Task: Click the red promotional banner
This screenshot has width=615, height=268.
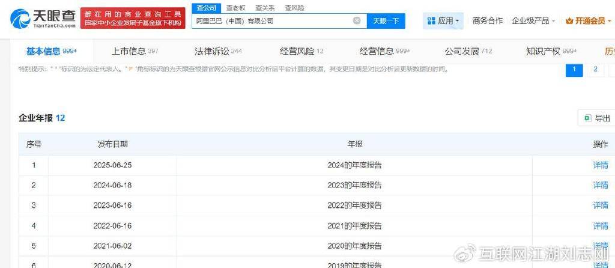Action: point(133,18)
